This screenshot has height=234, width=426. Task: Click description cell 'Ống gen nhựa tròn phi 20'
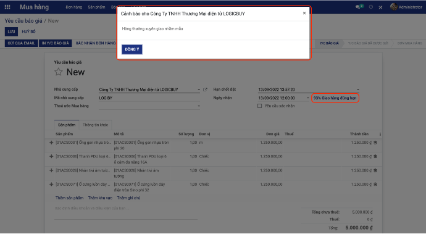(141, 145)
